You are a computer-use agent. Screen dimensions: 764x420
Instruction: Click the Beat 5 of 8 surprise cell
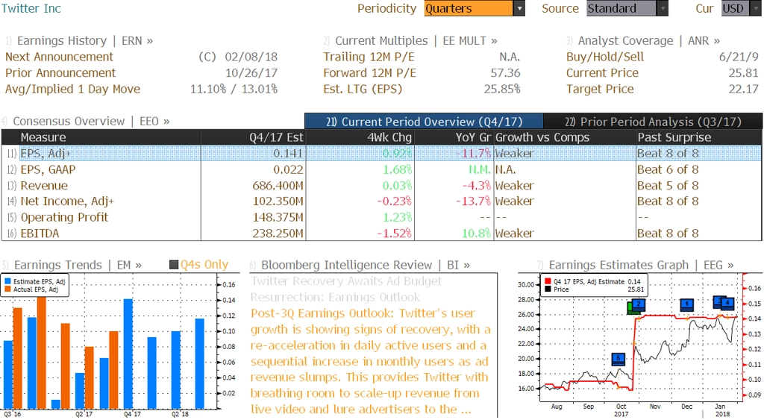(668, 186)
